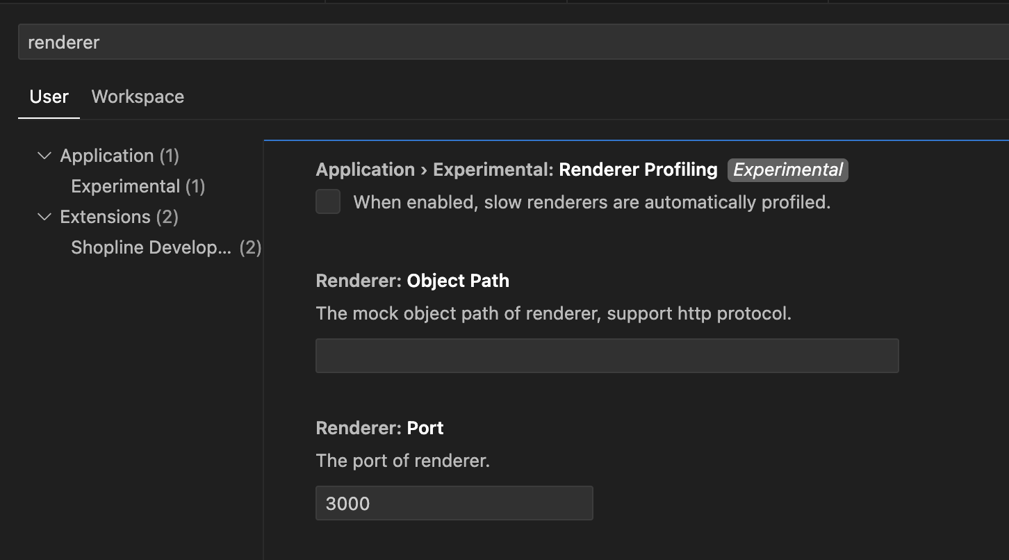Click the (2) count beside Shopline Develop...
This screenshot has height=560, width=1009.
click(250, 247)
